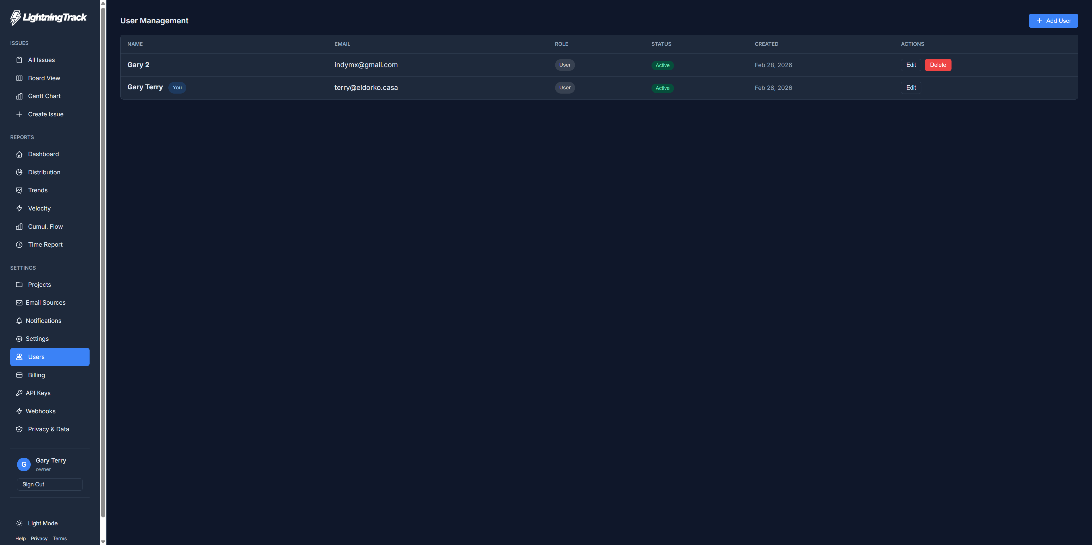Select the Board View icon in sidebar
1092x545 pixels.
tap(20, 78)
